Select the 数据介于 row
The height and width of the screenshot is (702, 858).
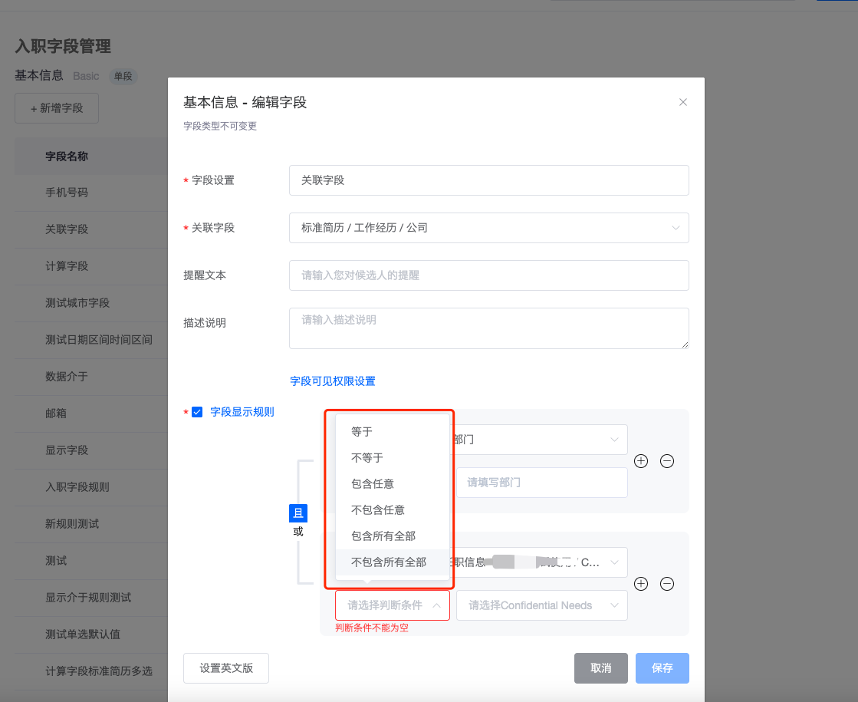[90, 377]
